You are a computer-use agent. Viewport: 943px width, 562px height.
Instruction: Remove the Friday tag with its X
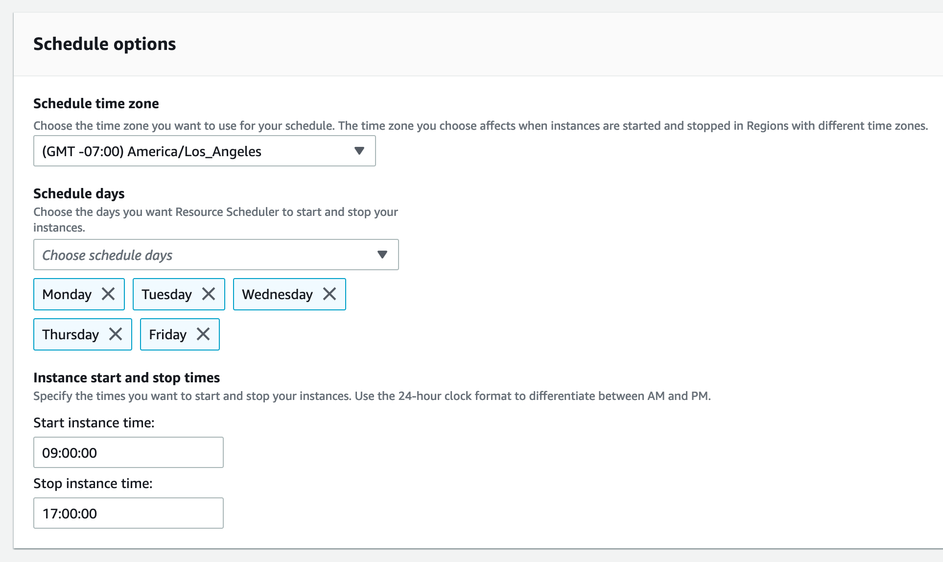203,334
